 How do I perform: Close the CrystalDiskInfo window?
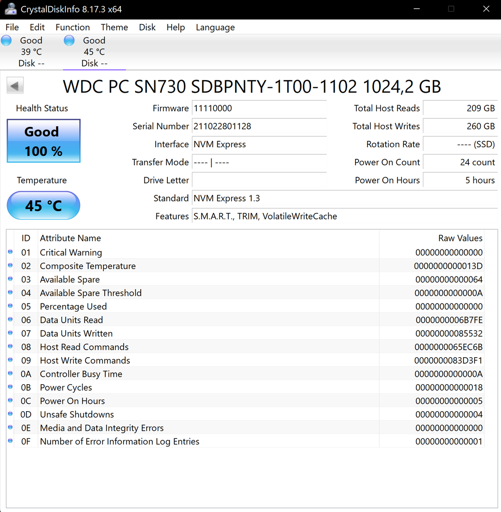pyautogui.click(x=486, y=9)
